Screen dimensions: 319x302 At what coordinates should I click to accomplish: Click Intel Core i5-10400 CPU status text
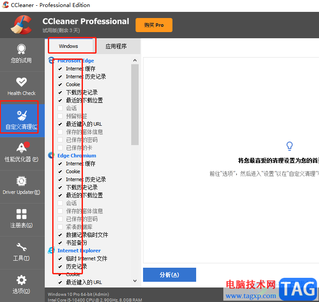[95, 300]
